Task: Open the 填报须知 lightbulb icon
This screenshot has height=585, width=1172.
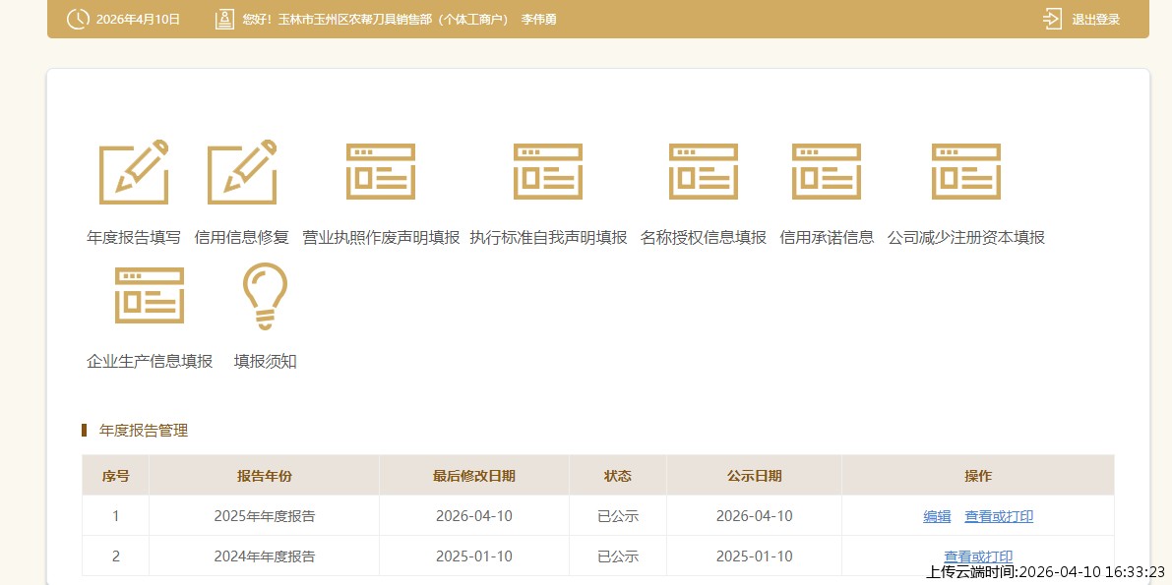Action: point(265,296)
